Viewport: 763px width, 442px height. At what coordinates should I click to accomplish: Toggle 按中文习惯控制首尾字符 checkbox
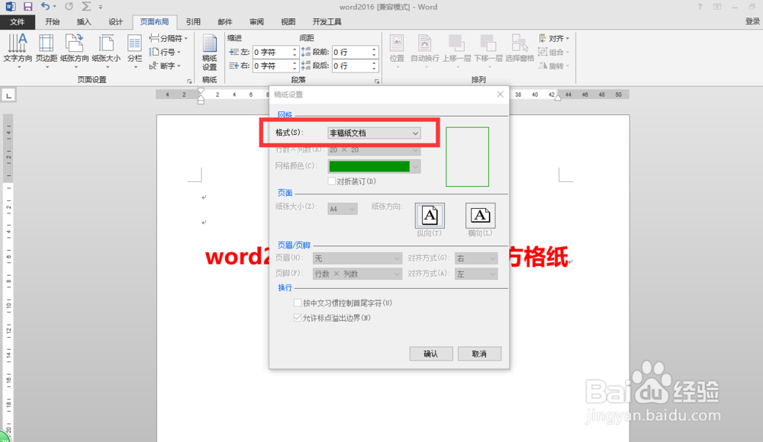(x=298, y=303)
